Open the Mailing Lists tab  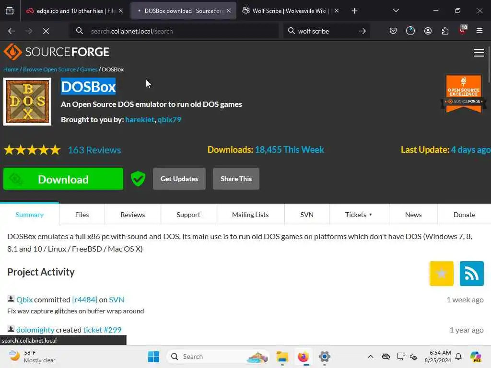pyautogui.click(x=250, y=215)
